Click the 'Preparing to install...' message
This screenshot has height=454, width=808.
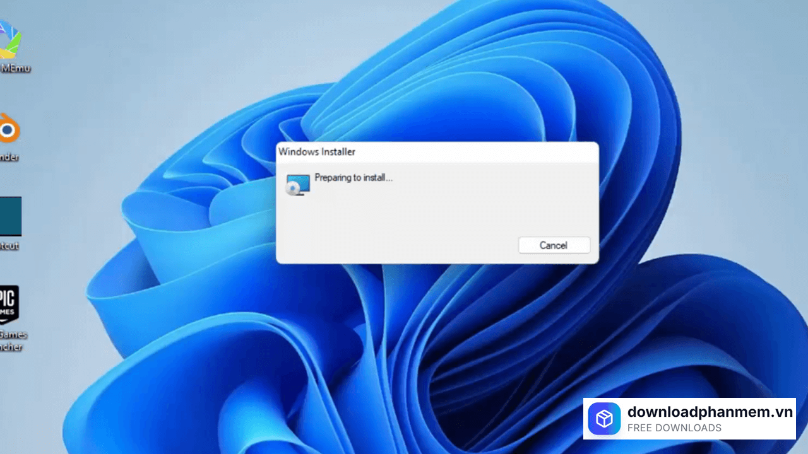point(353,178)
